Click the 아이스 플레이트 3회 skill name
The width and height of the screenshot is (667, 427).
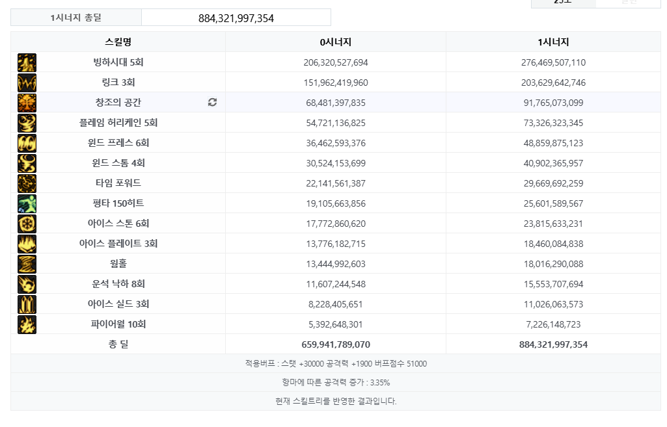point(118,244)
